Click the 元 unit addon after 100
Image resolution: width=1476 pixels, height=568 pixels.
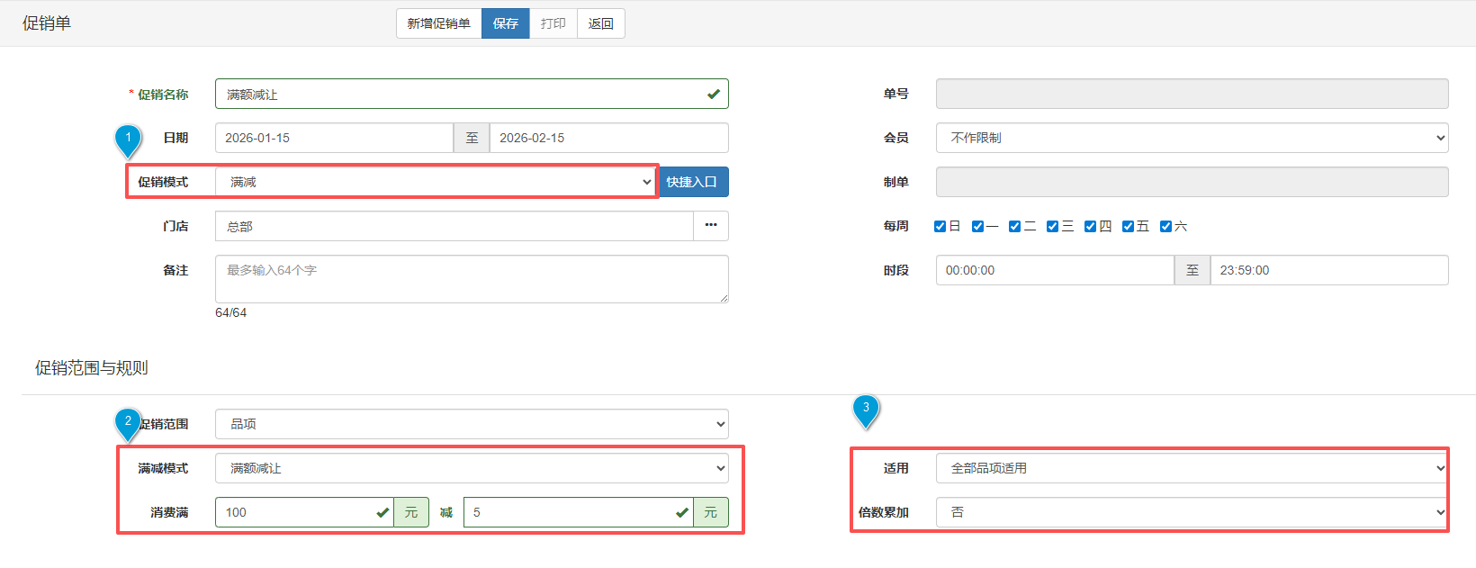pyautogui.click(x=410, y=512)
